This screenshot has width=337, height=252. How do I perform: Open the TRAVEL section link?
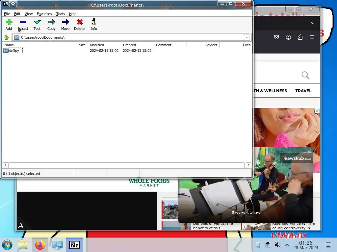pos(303,91)
